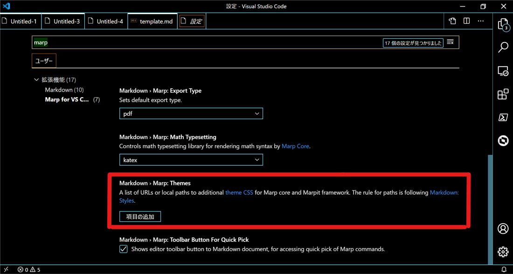Open the editor more actions menu

pyautogui.click(x=481, y=21)
